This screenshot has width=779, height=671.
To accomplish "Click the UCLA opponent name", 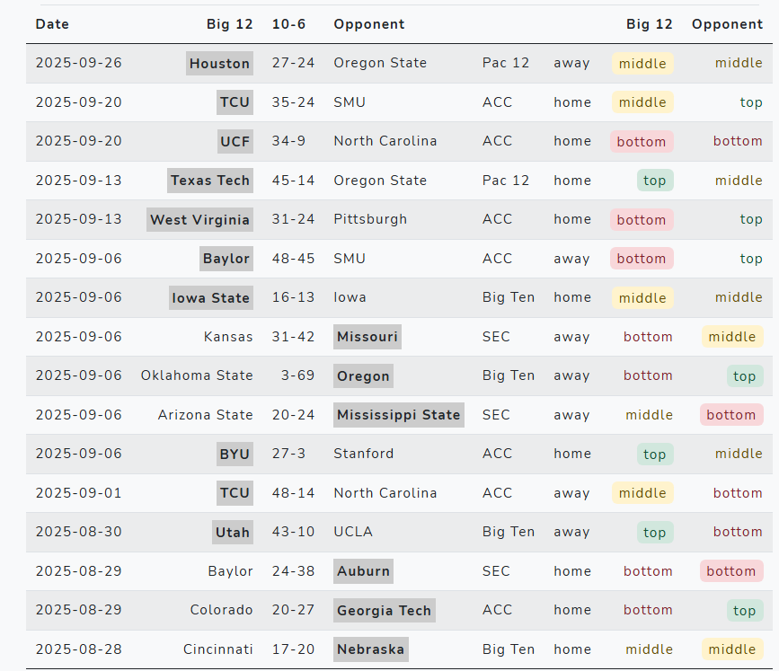I will pyautogui.click(x=352, y=532).
